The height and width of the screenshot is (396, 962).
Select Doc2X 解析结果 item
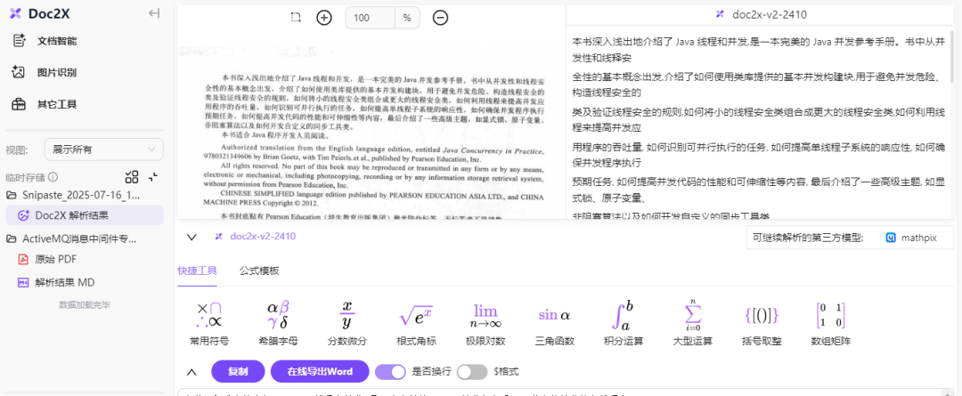85,215
